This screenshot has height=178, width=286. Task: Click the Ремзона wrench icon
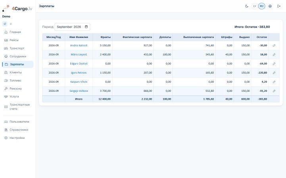[6, 89]
